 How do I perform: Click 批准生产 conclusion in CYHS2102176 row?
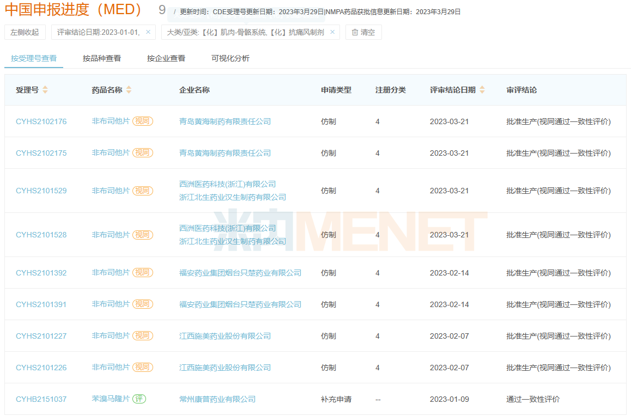pos(559,121)
